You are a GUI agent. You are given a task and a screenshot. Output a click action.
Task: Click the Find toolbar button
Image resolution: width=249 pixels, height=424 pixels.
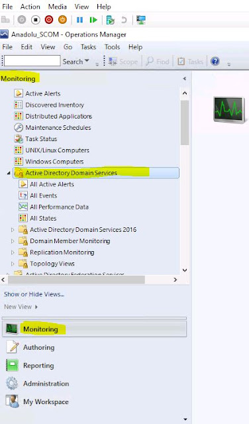point(158,62)
